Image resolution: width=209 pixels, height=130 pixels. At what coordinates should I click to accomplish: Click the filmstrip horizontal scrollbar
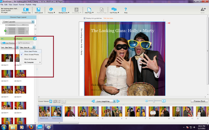point(60,123)
